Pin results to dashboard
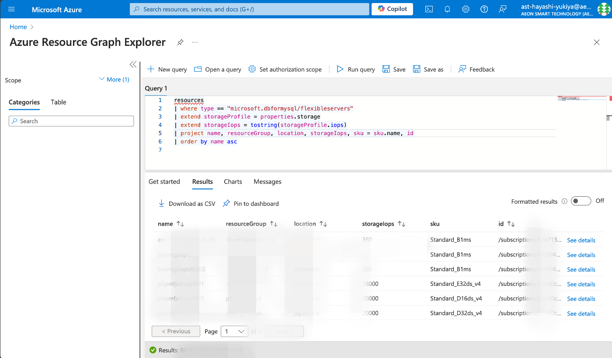Screen dimensions: 612x358 click(x=250, y=204)
